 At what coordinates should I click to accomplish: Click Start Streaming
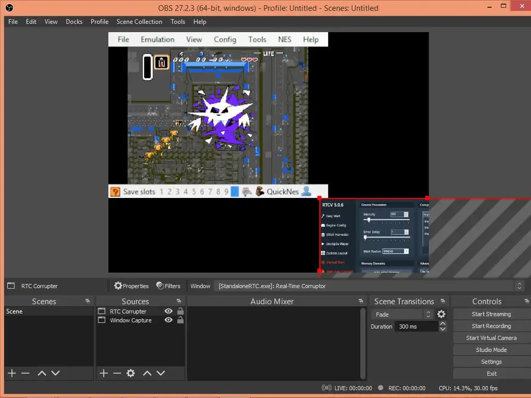coord(492,314)
